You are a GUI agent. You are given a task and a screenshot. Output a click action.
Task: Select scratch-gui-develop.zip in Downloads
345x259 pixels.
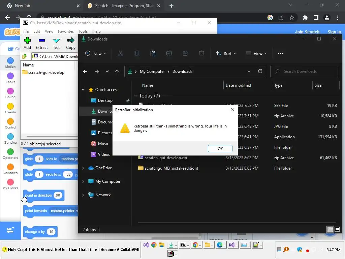click(x=163, y=158)
